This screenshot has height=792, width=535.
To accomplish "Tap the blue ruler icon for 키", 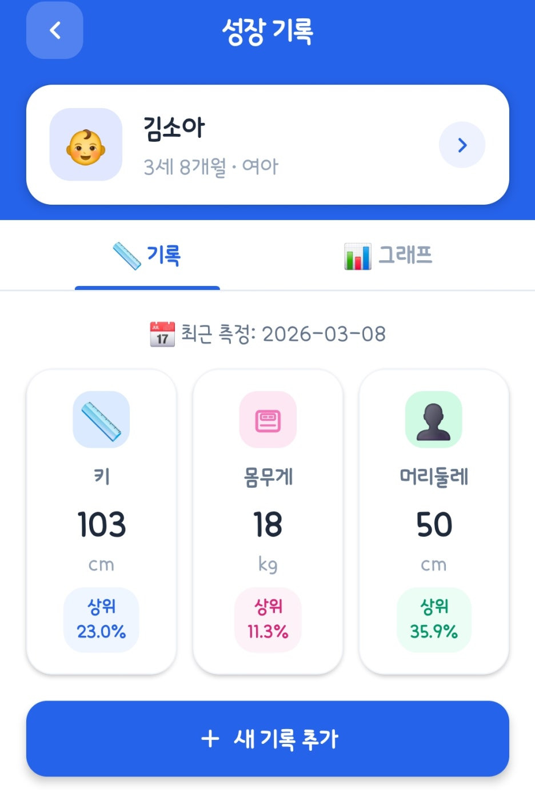I will point(101,420).
